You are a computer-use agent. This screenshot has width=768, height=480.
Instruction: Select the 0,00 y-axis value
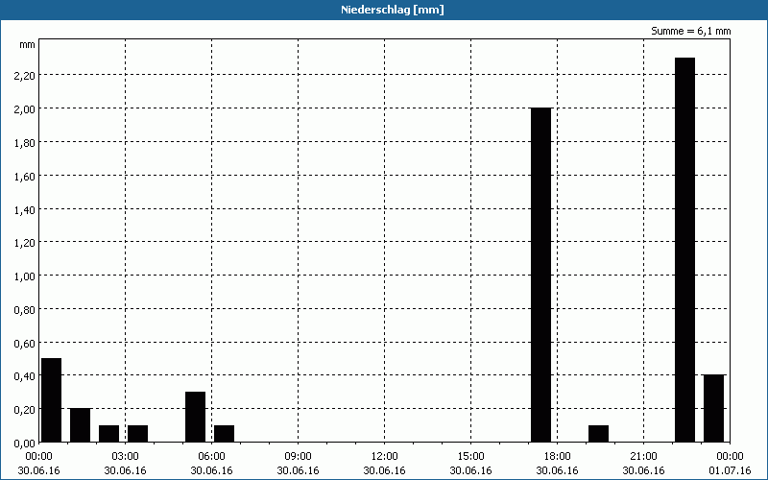coord(26,444)
